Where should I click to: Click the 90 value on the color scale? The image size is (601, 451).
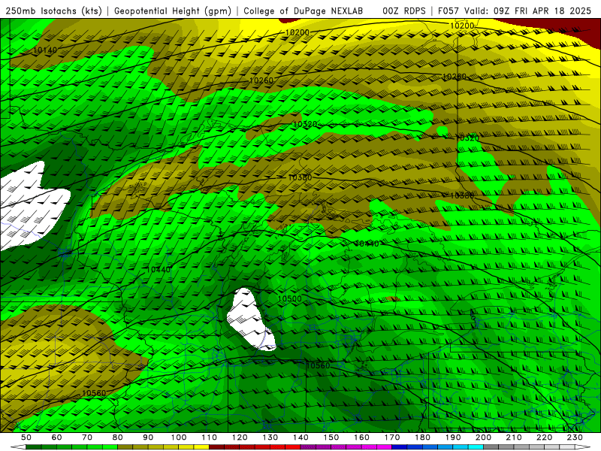(148, 437)
